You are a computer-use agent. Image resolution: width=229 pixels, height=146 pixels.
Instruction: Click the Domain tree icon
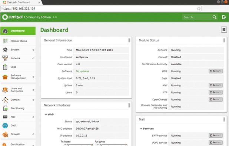(5, 100)
